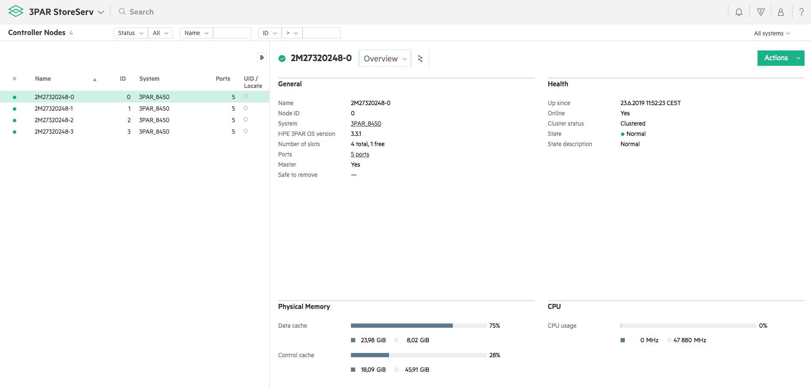This screenshot has width=811, height=388.
Task: Click the 75% data cache percentage
Action: click(x=495, y=326)
